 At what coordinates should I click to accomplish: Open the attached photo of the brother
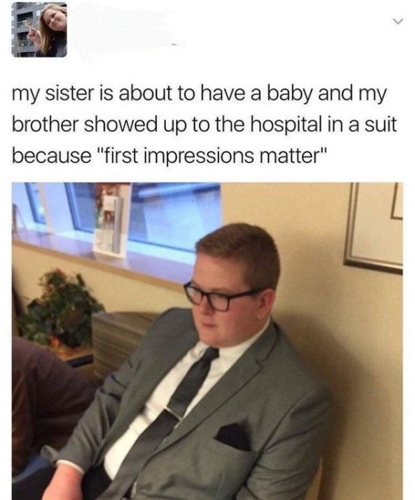pos(207,341)
